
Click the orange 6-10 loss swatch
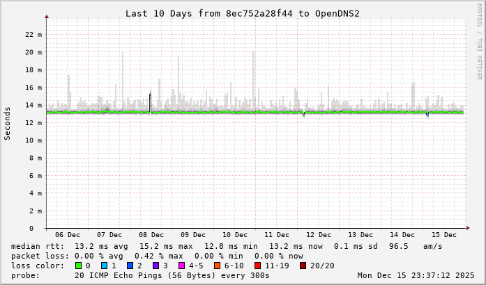[217, 266]
